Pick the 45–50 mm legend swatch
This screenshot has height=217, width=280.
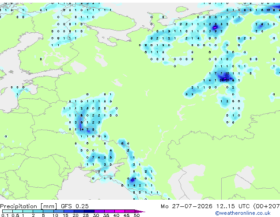(x=130, y=211)
